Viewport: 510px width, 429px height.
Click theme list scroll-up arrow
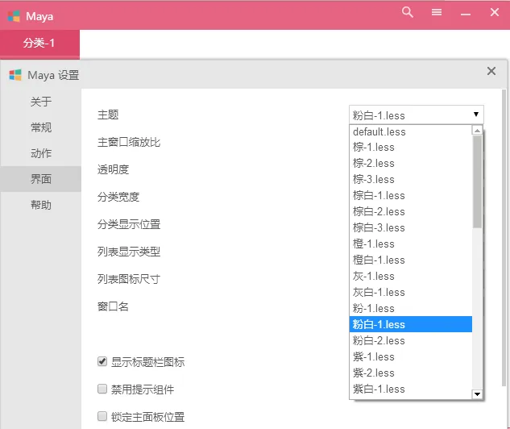click(477, 130)
